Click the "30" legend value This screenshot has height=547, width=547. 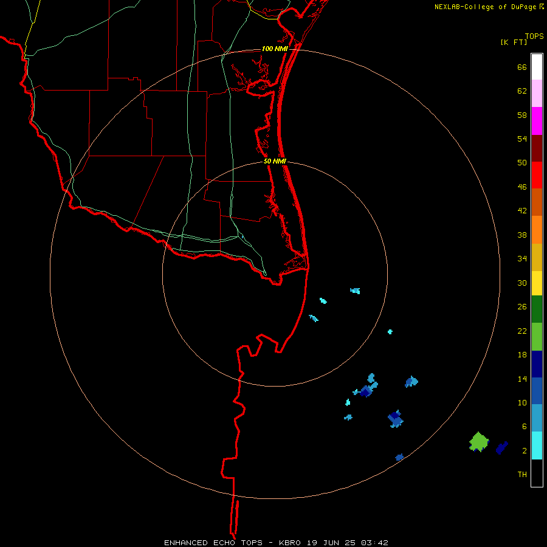coord(522,283)
